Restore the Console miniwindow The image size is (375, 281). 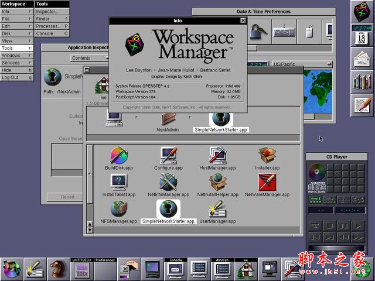(176, 269)
